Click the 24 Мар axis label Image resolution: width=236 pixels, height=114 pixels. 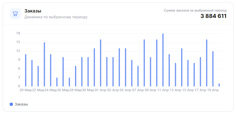click(x=51, y=90)
